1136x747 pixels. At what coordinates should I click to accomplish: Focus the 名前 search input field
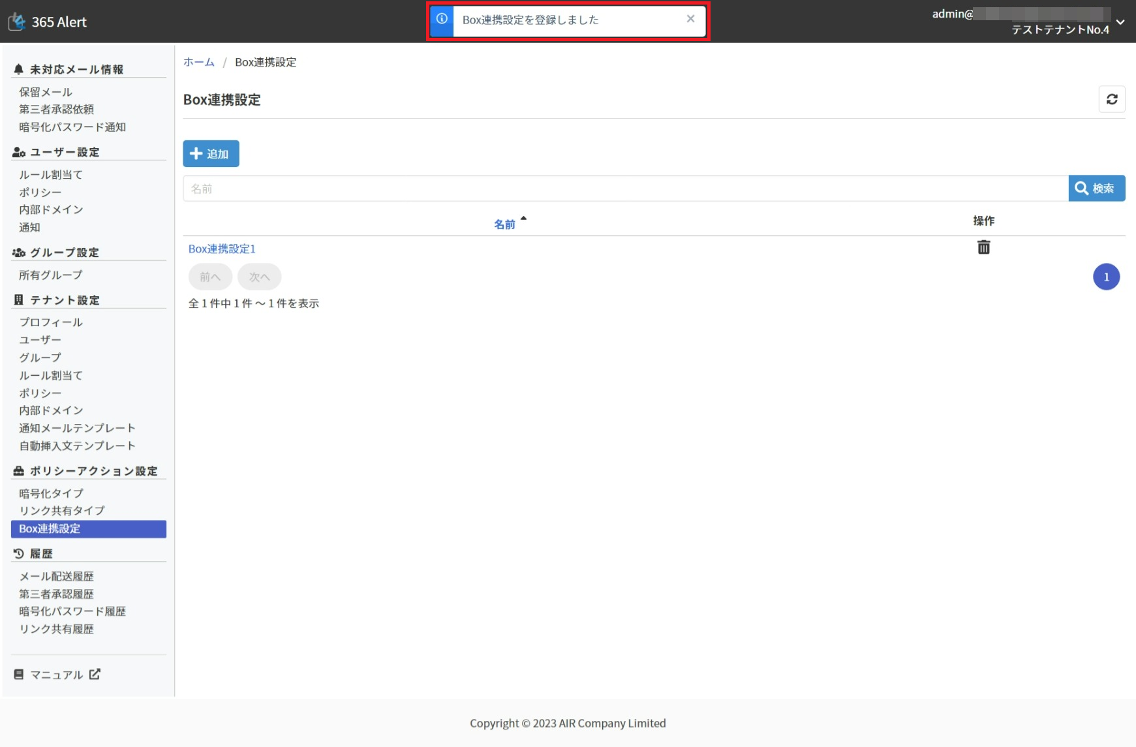point(625,189)
